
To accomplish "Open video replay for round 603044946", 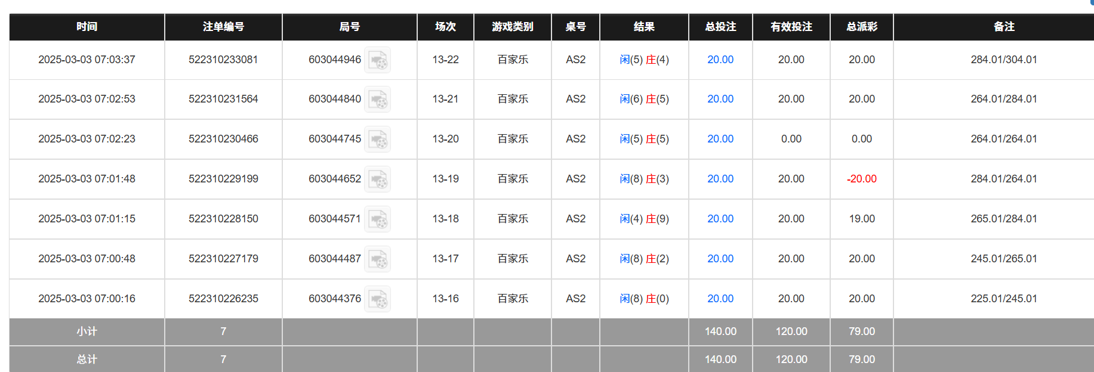I will (x=377, y=60).
